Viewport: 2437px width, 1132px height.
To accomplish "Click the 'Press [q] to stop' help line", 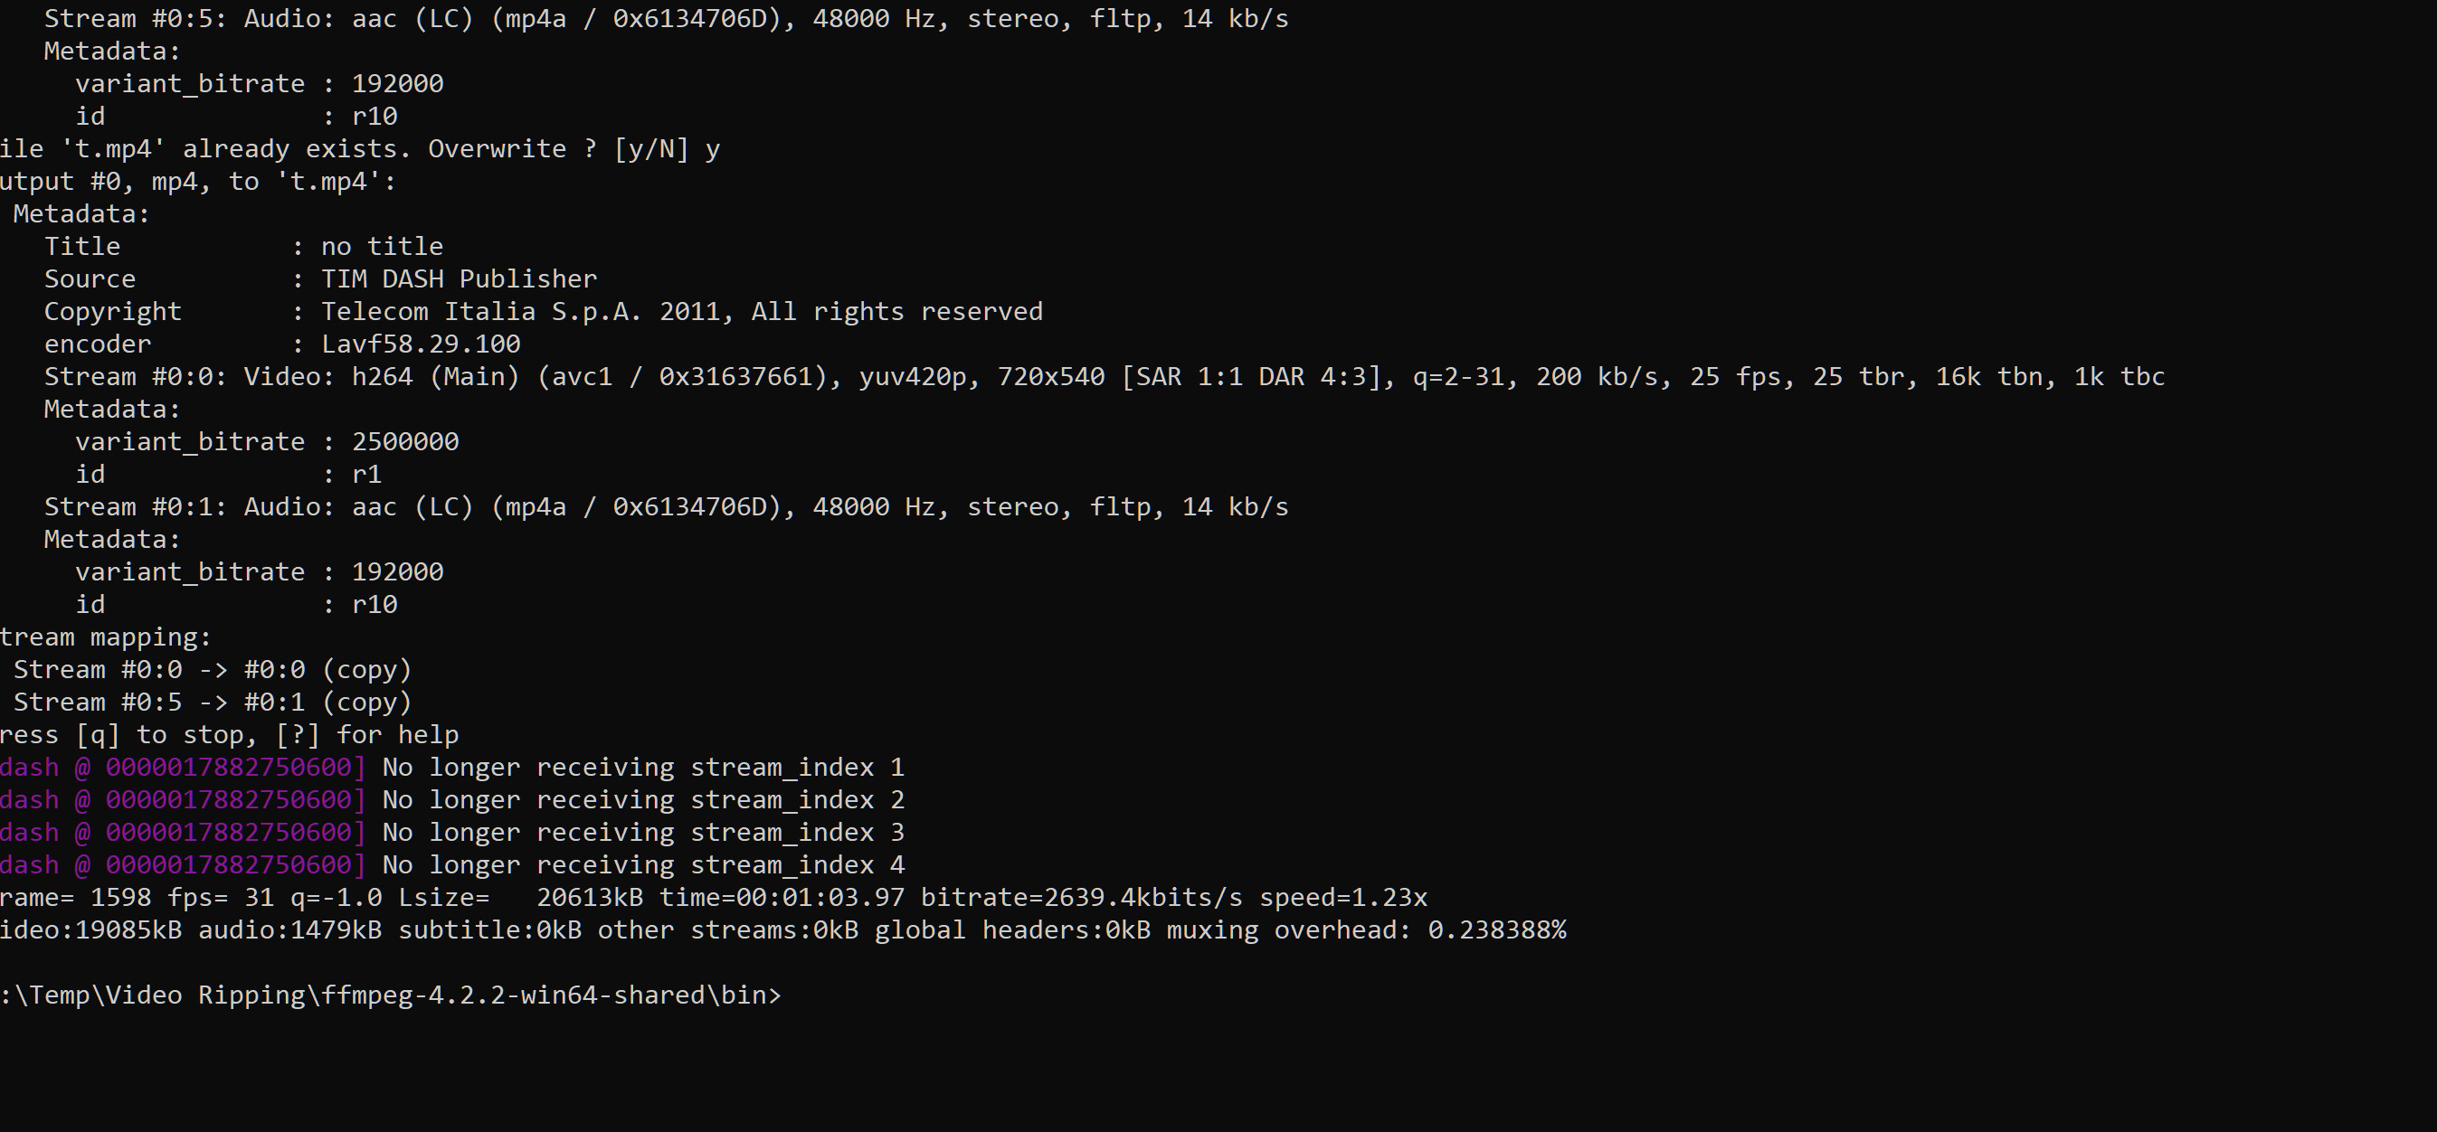I will coord(229,735).
